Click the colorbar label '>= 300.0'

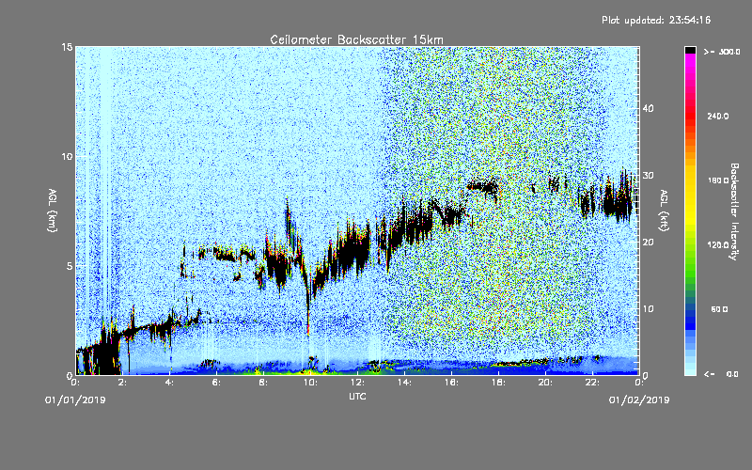[722, 52]
